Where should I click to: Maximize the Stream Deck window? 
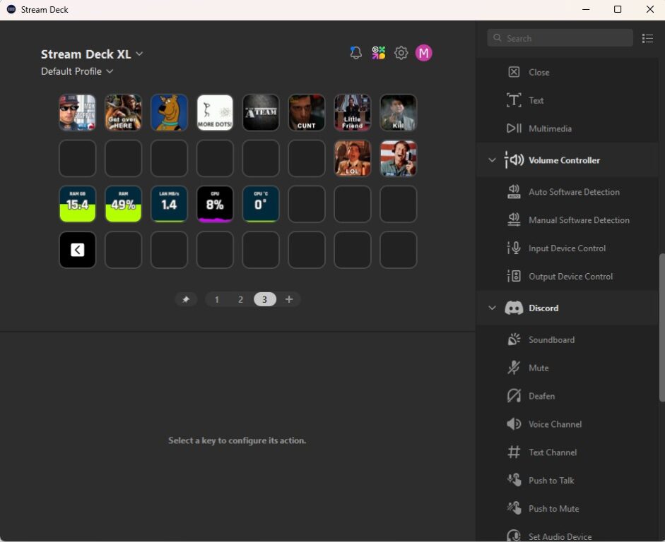click(x=618, y=9)
